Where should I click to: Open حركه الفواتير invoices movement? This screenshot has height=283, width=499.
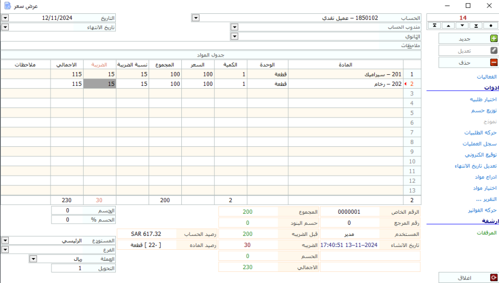[x=482, y=210]
